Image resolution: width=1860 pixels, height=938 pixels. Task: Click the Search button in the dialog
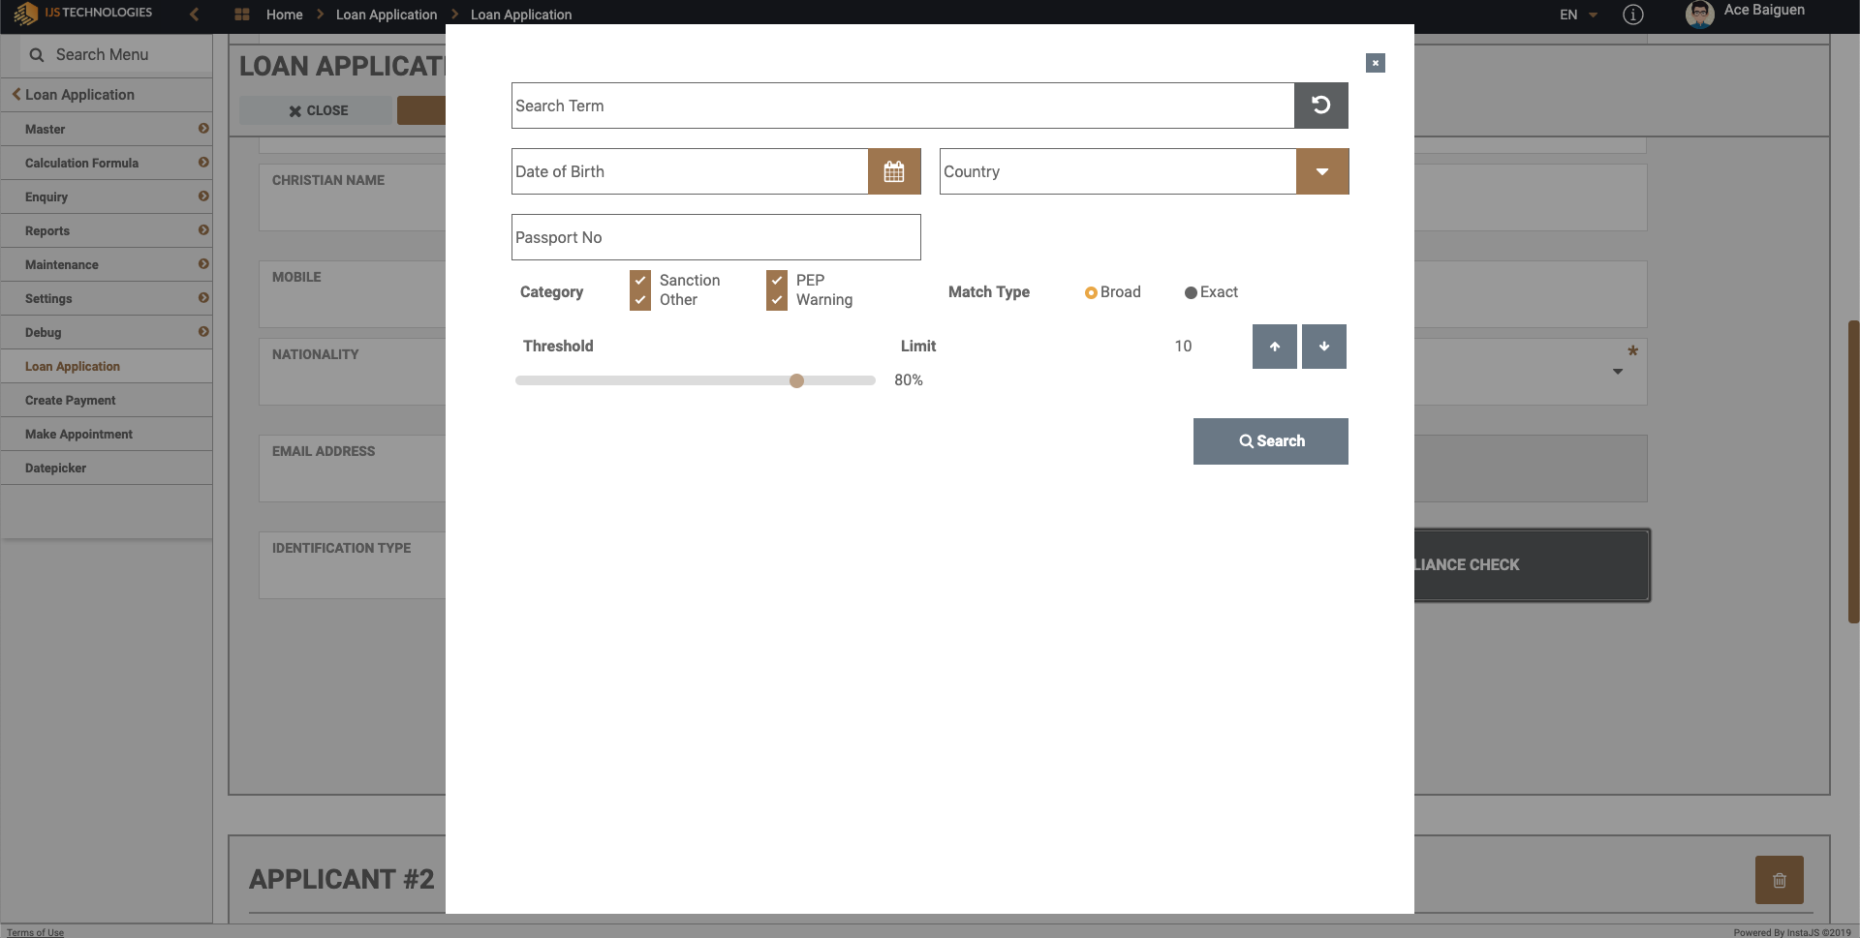click(1270, 441)
